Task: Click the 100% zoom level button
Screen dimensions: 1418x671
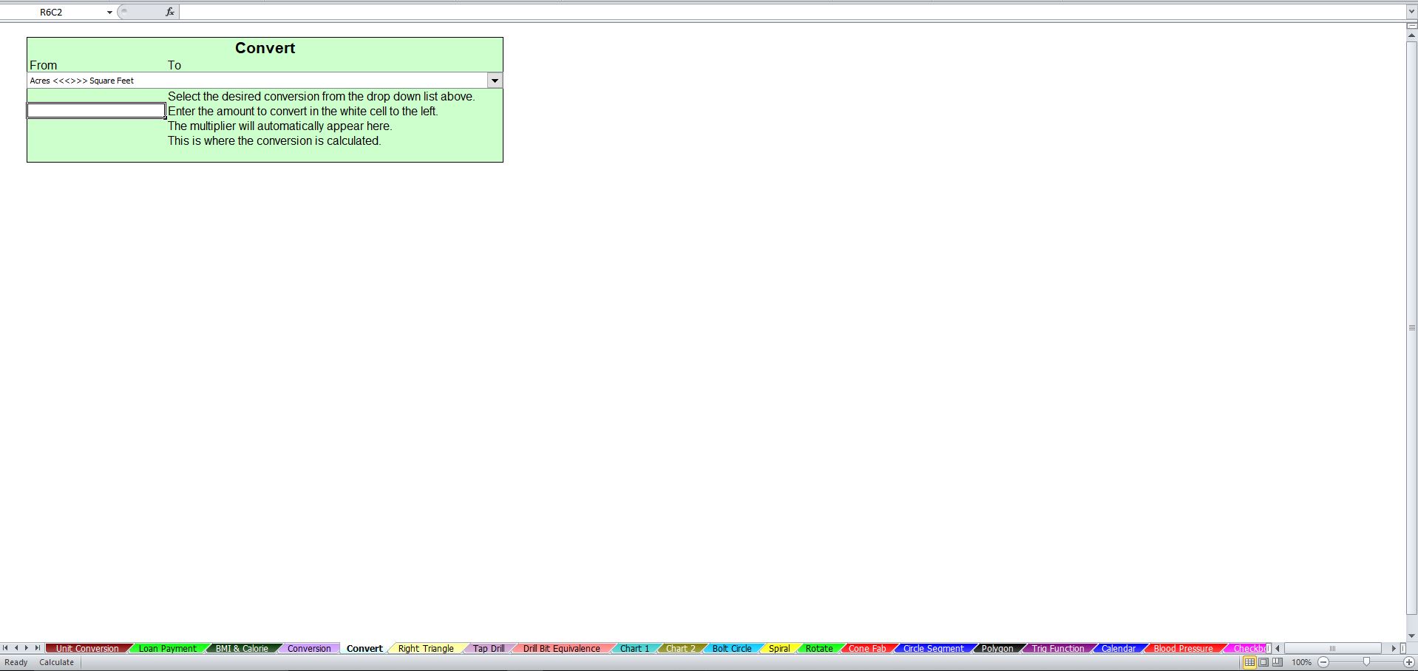Action: (1301, 662)
